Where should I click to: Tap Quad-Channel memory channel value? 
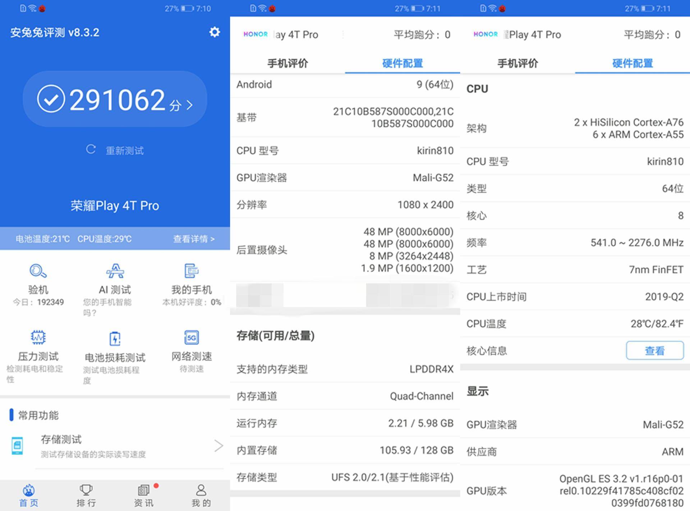pyautogui.click(x=422, y=396)
